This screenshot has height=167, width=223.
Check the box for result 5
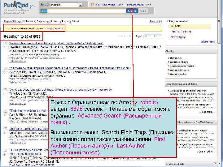(x=6, y=129)
